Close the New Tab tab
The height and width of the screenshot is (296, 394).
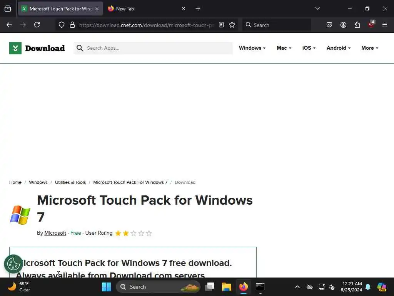click(184, 9)
